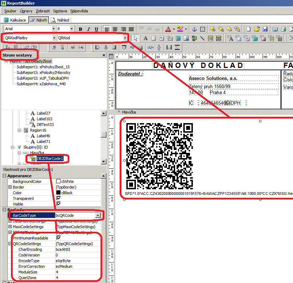
Task: Switch to the Náhled tab
Action: pyautogui.click(x=60, y=20)
